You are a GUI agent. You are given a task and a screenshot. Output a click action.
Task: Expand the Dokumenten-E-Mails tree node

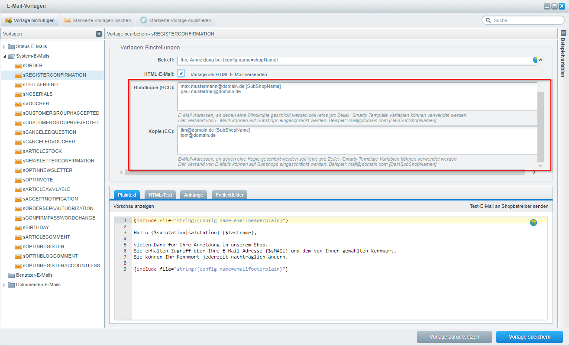click(x=5, y=285)
